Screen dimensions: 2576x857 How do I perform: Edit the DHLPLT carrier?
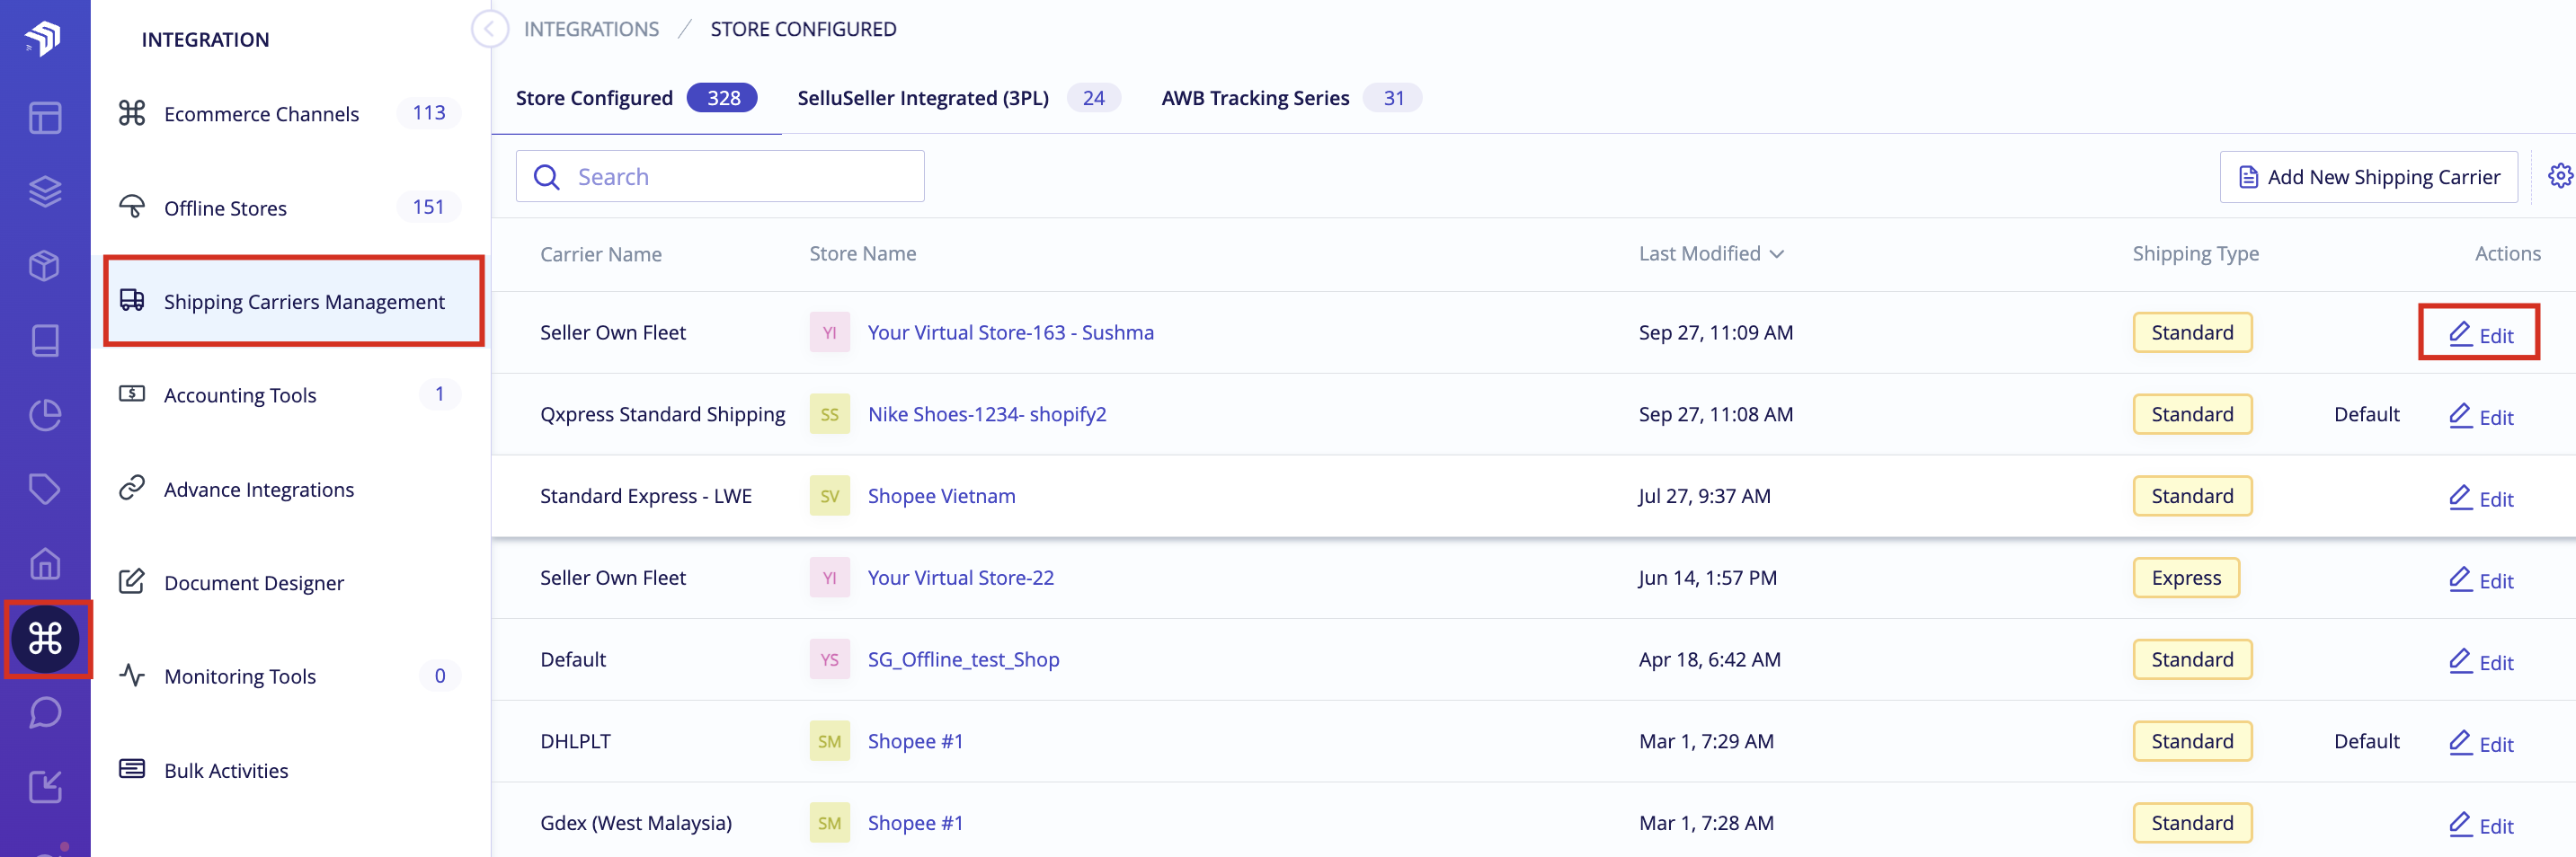(2480, 743)
